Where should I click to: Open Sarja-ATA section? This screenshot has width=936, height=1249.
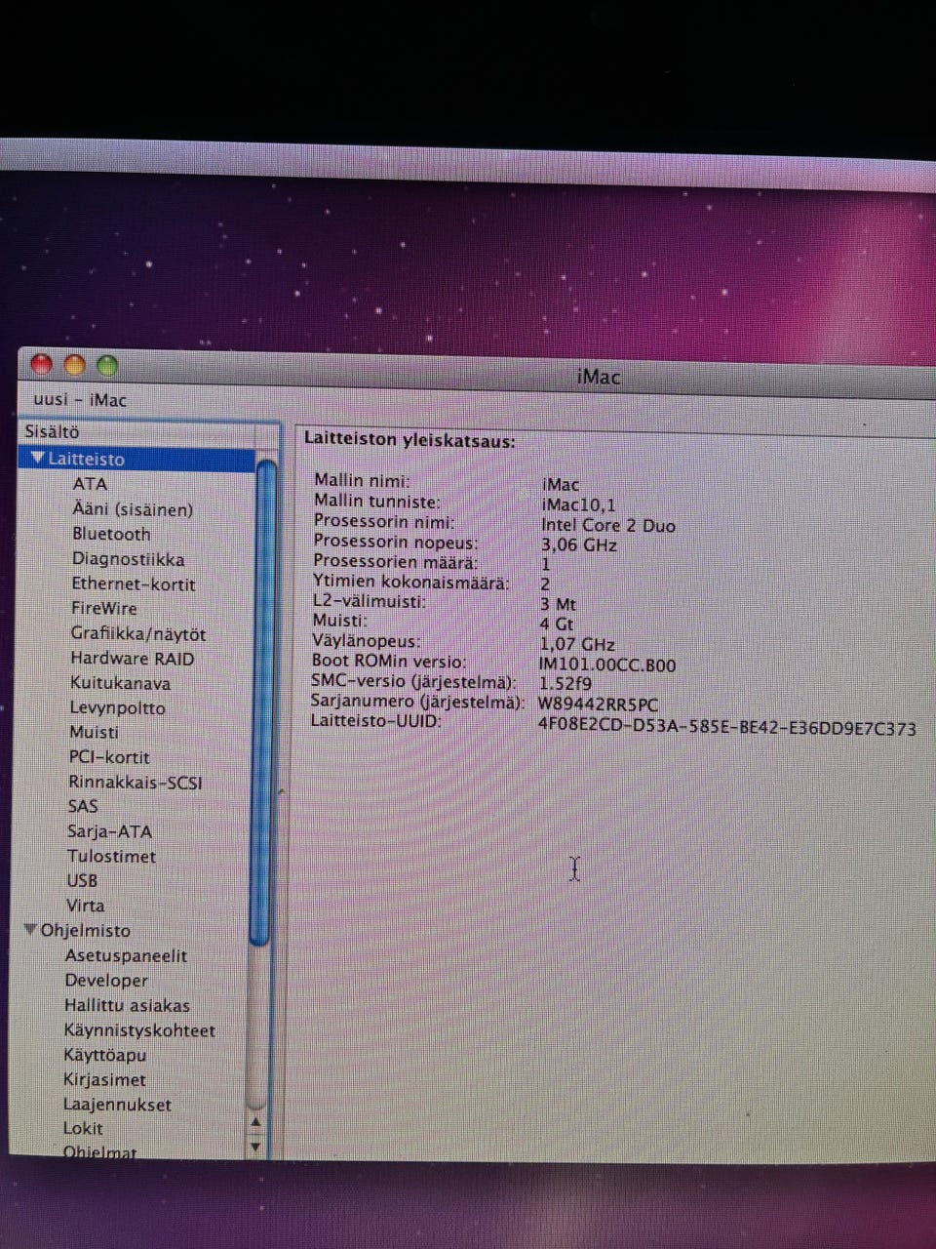point(109,831)
